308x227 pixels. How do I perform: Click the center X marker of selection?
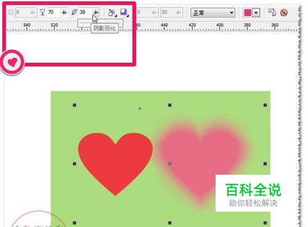[169, 164]
